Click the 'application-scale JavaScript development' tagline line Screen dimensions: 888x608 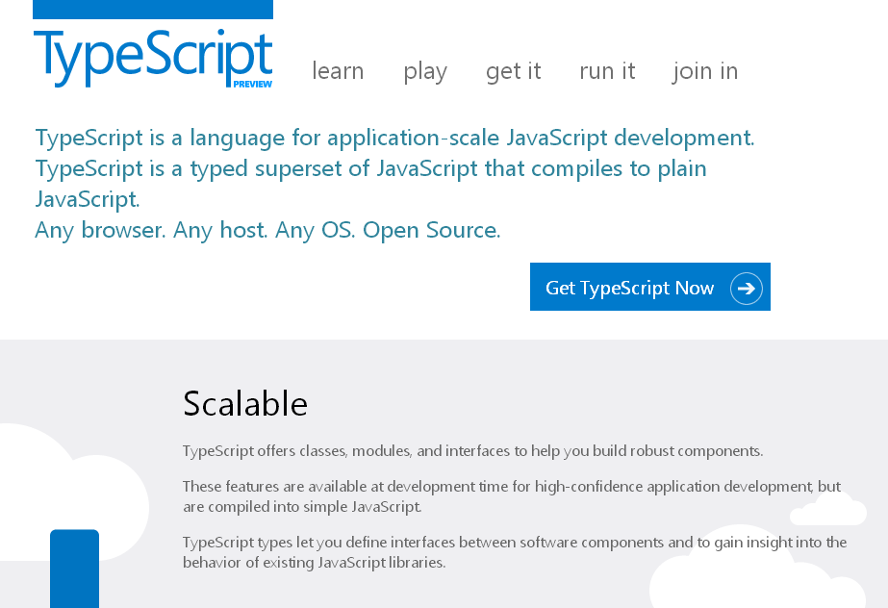(394, 138)
